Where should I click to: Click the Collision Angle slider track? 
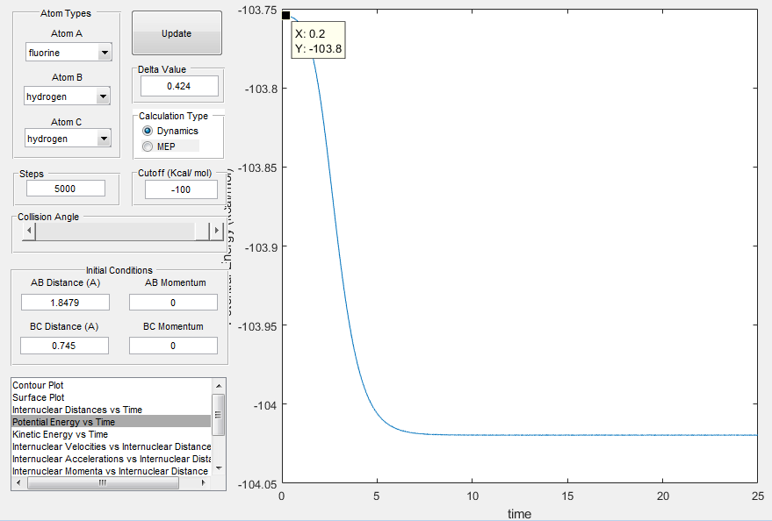[x=115, y=231]
